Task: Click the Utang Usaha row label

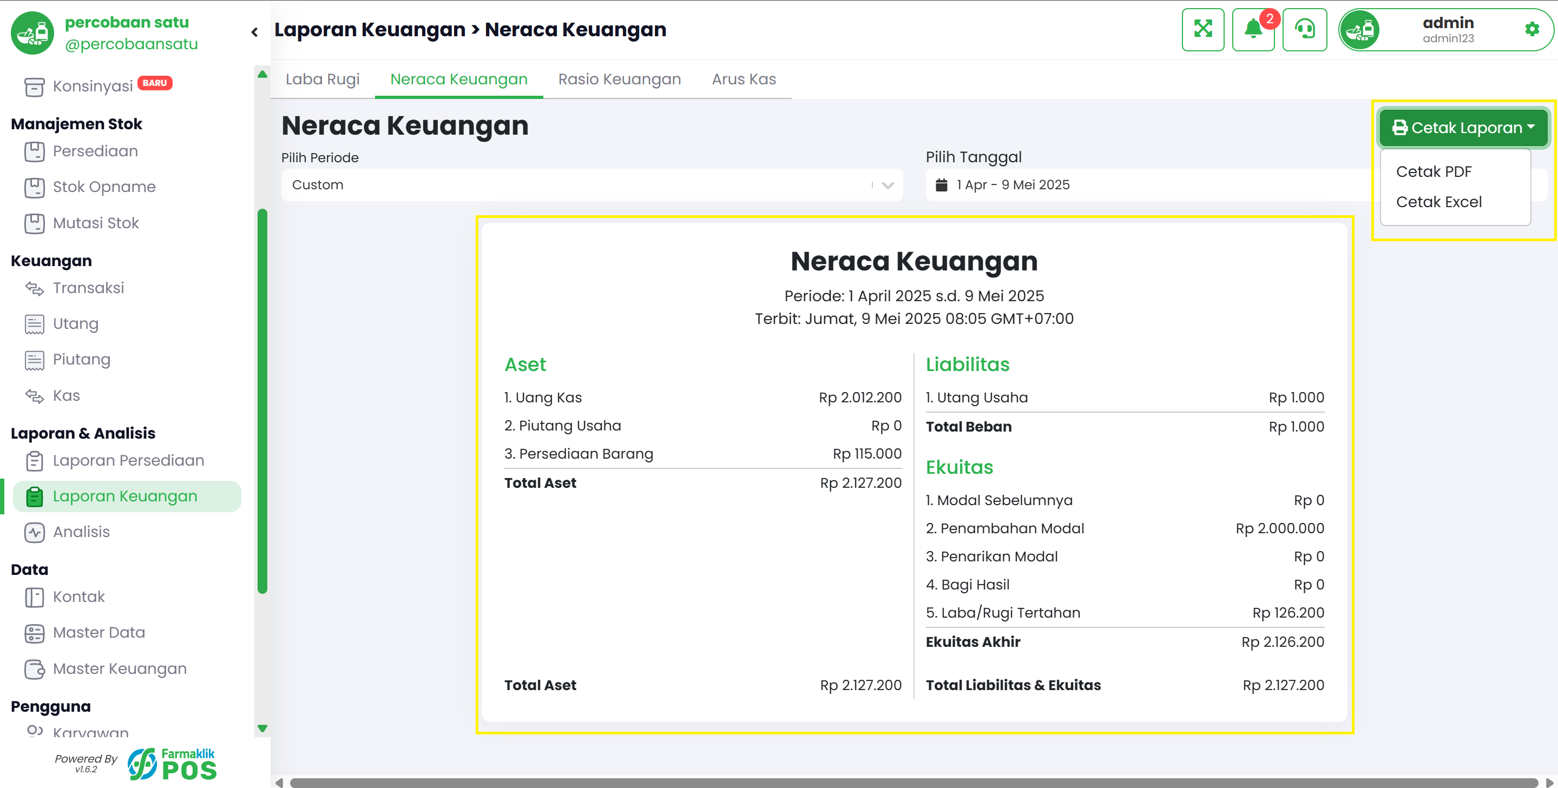Action: [976, 398]
